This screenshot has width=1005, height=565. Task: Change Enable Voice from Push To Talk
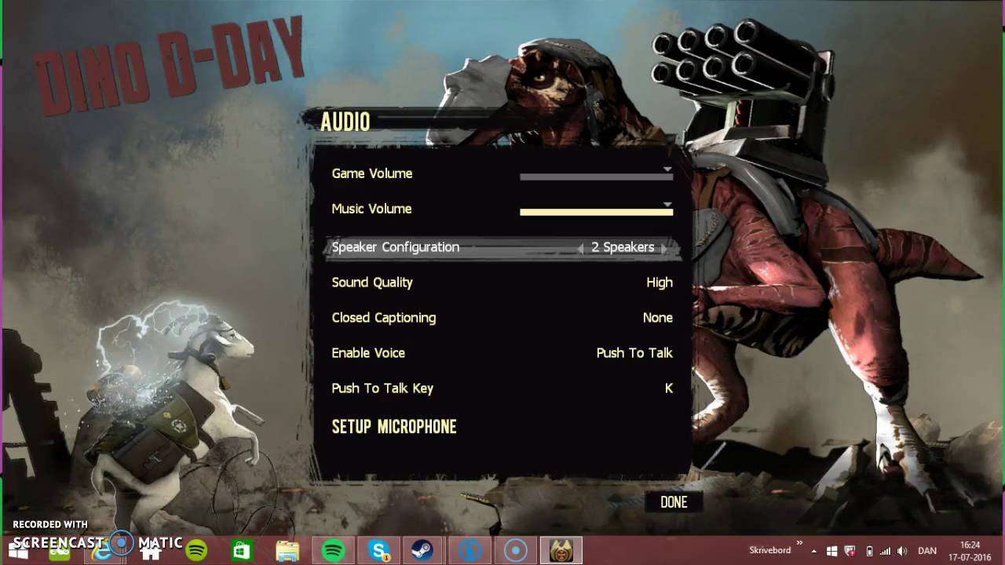[634, 353]
